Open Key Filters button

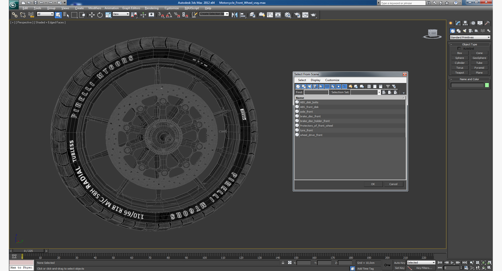pyautogui.click(x=424, y=268)
